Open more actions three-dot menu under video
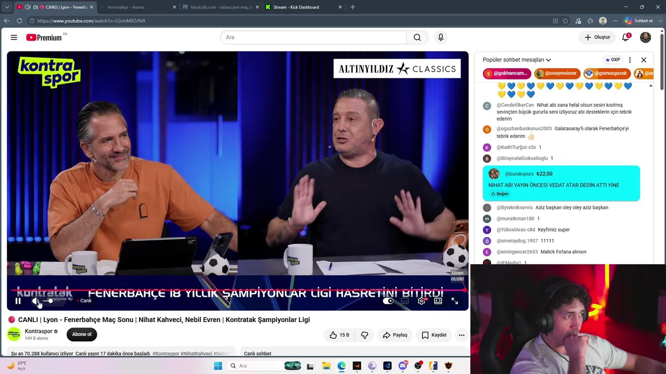Viewport: 666px width, 374px height. [x=462, y=335]
